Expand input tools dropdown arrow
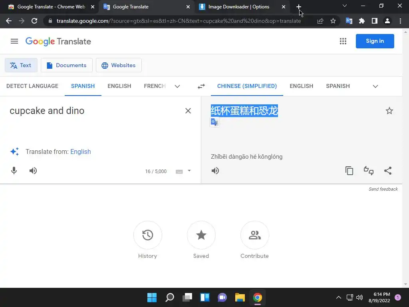 [189, 171]
